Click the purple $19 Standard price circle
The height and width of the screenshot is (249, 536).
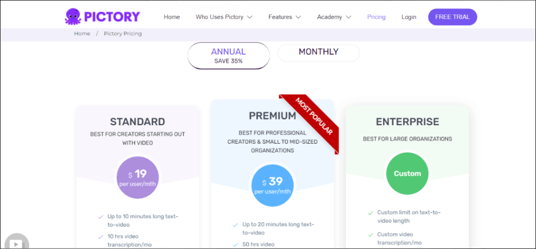click(x=138, y=178)
